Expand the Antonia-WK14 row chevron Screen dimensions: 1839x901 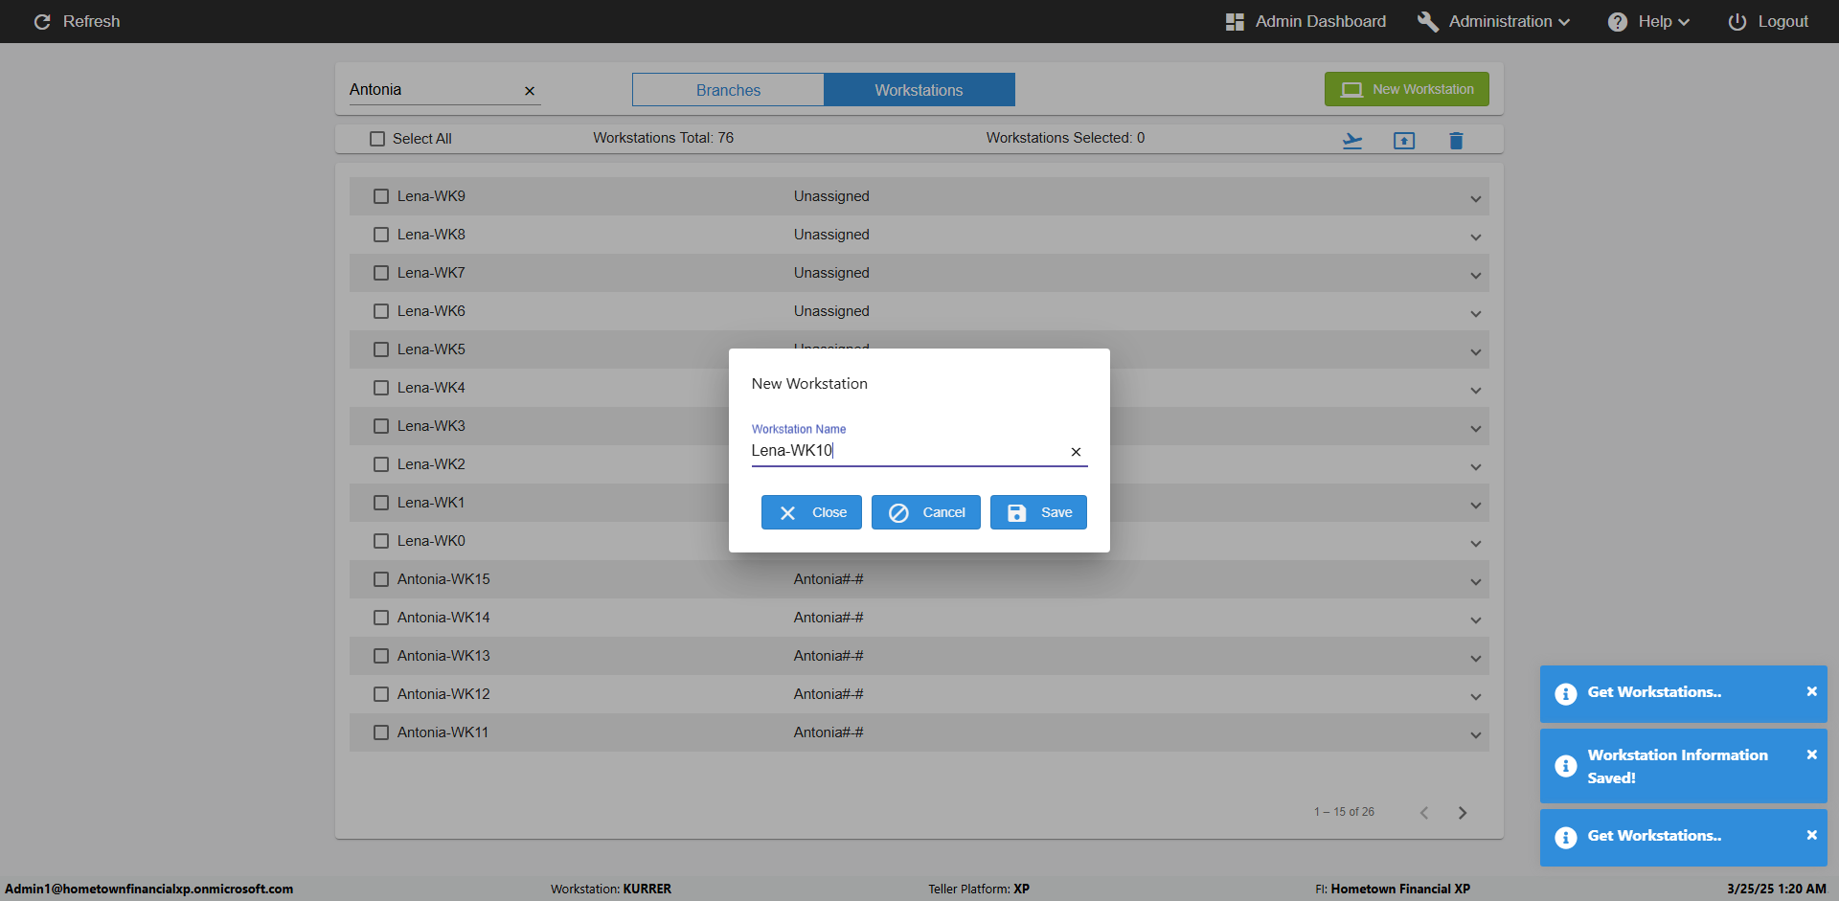(1476, 620)
